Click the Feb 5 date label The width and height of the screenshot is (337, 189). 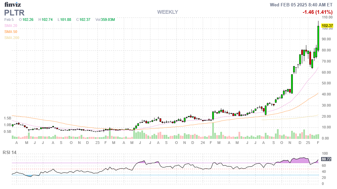tap(9, 20)
